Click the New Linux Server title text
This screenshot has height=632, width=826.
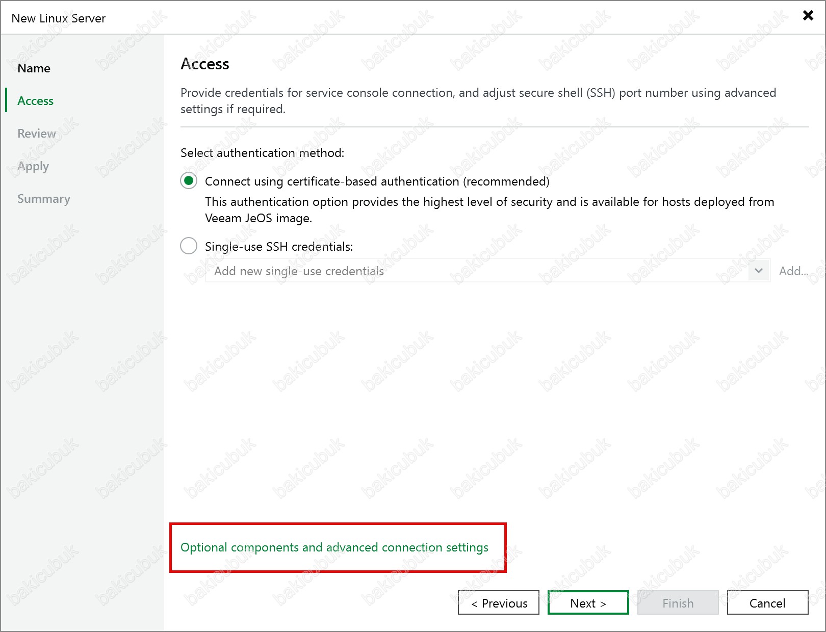tap(59, 18)
